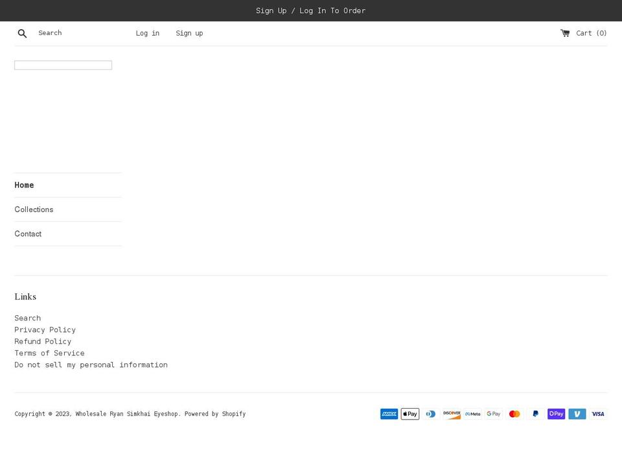The image size is (622, 467).
Task: Click the Sign Up / Log In banner
Action: [x=311, y=10]
